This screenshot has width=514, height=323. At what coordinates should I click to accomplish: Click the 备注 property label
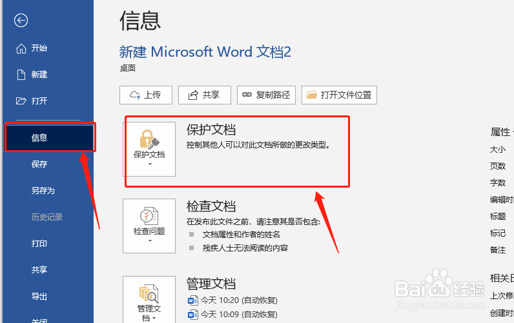coord(498,250)
